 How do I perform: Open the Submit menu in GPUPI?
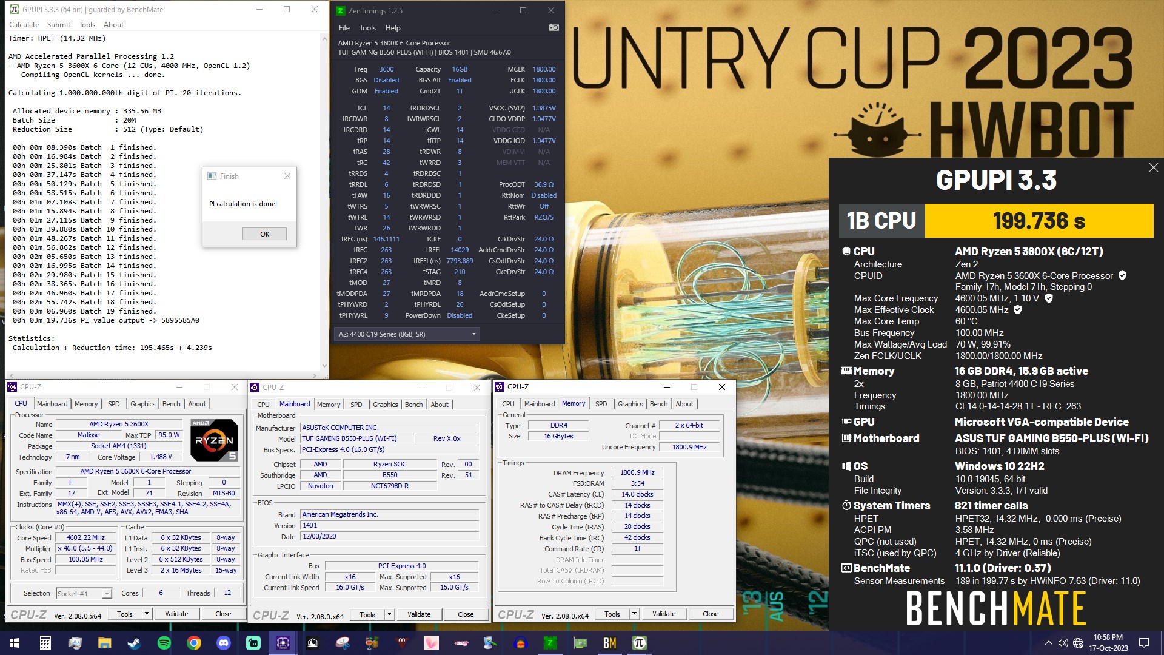[59, 25]
